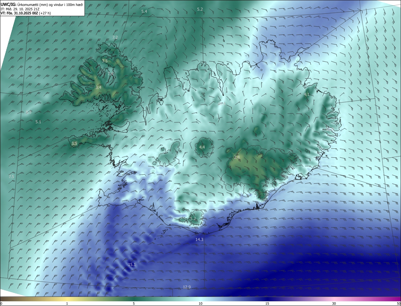Click the colorbar tick label "30"
This screenshot has height=306, width=401.
[x=334, y=303]
